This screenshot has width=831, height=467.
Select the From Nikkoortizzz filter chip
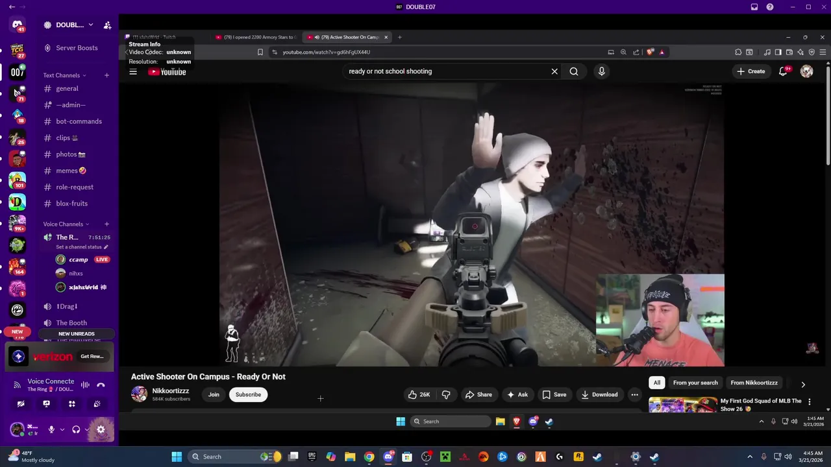click(754, 383)
